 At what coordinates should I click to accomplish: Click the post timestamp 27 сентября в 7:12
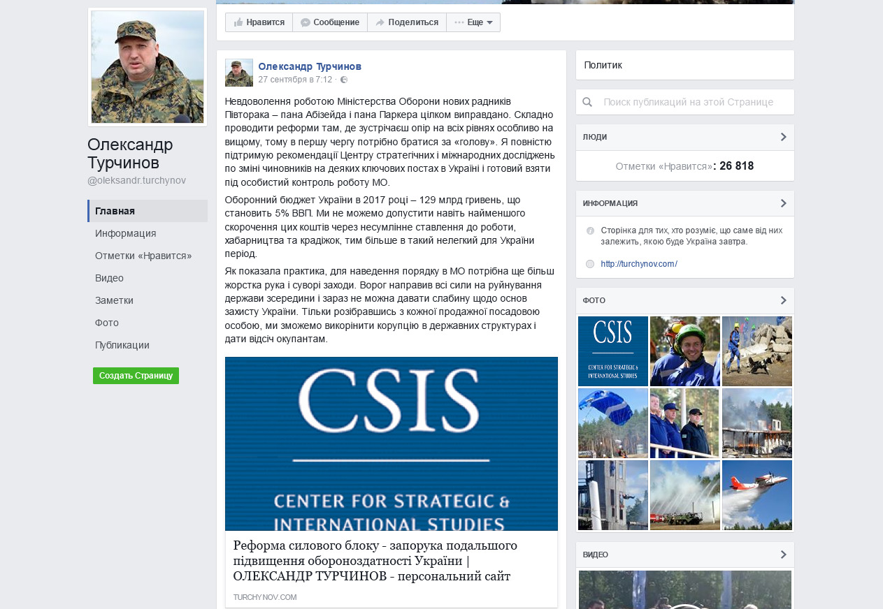click(295, 80)
